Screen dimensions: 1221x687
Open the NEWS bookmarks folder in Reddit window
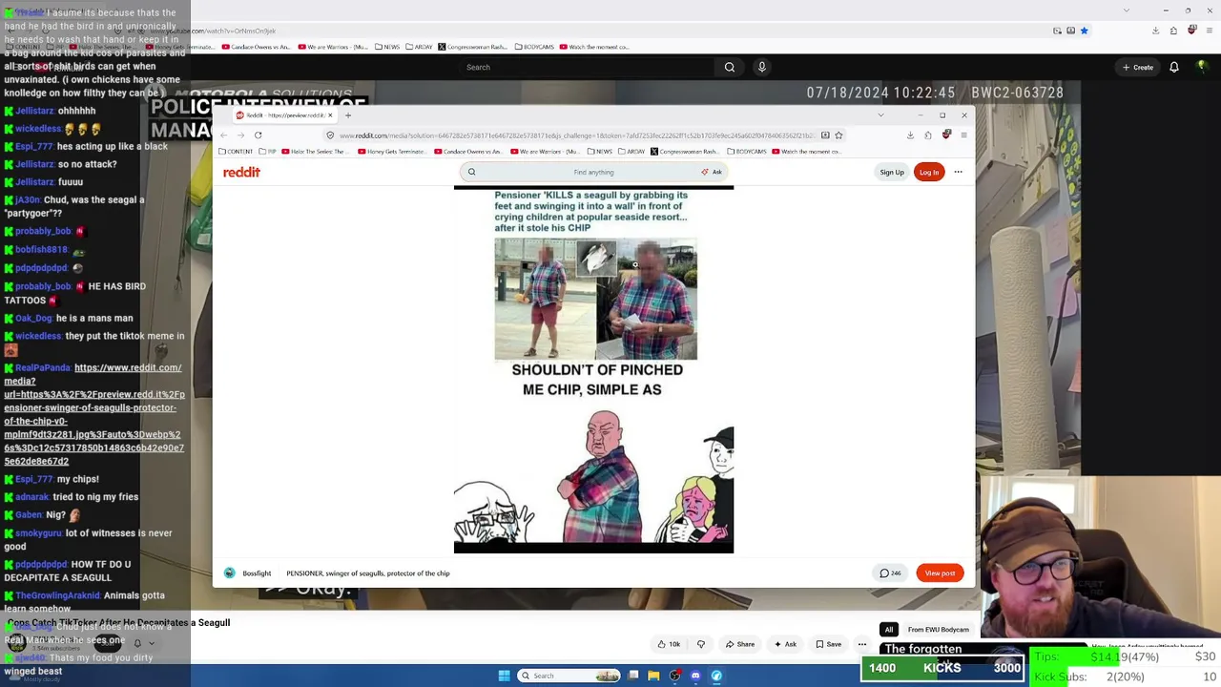[601, 152]
